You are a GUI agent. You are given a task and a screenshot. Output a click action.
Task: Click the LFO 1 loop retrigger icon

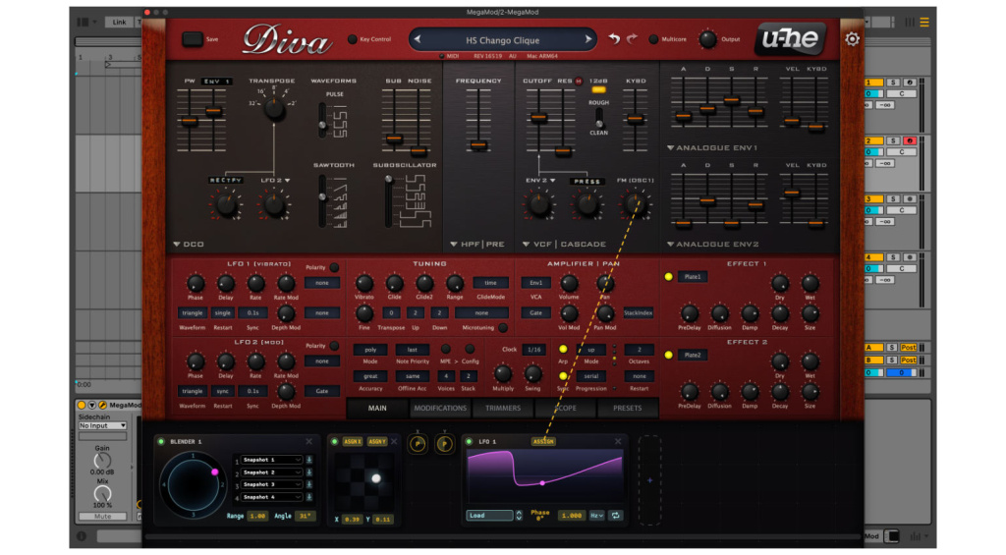pos(615,516)
